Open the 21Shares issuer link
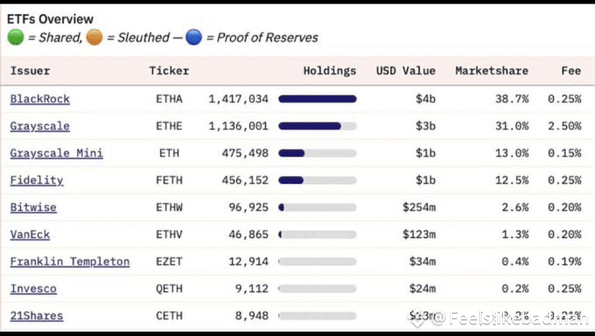The image size is (595, 336). 37,316
